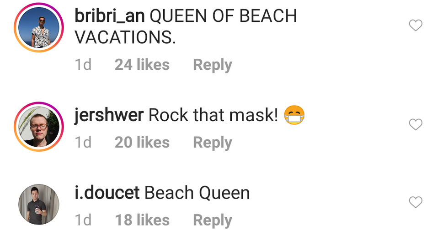Viewport: 448px width, 251px height.
Task: Click the 1d timestamp under bribri_an's comment
Action: click(83, 65)
